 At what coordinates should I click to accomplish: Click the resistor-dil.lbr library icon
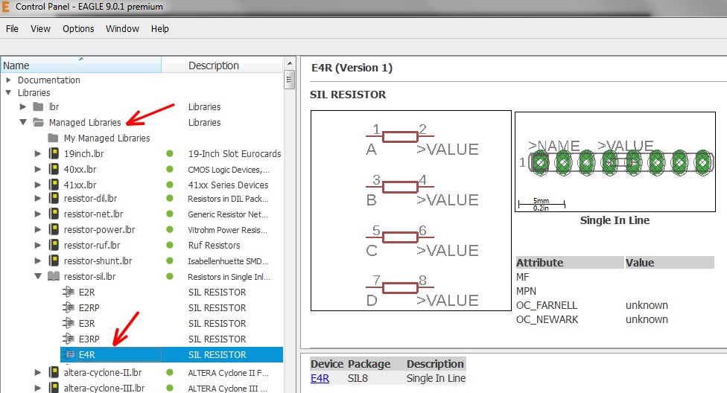tap(54, 198)
